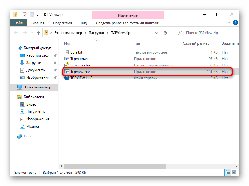This screenshot has width=249, height=186.
Task: Click TCPView.zip in the address path
Action: 121,33
